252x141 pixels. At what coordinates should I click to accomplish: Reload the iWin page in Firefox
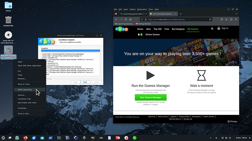pyautogui.click(x=126, y=19)
